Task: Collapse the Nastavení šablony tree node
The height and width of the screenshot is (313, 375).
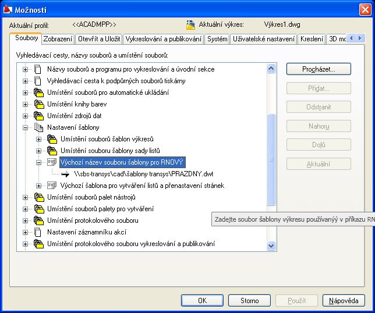Action: coord(26,127)
